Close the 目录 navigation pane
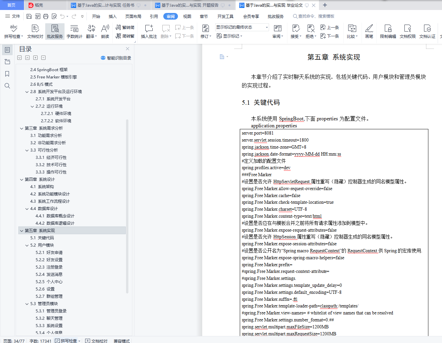This screenshot has height=343, width=442. pos(127,49)
